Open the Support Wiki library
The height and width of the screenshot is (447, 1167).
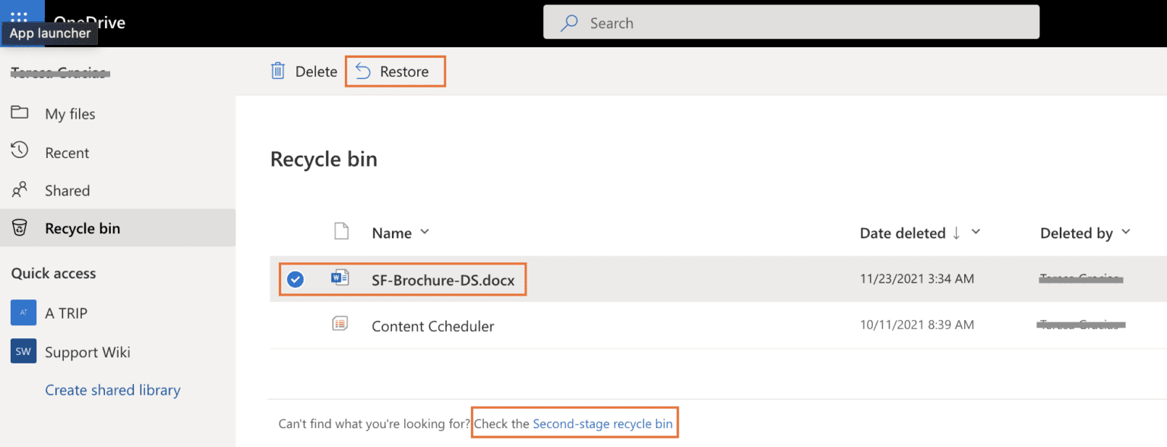tap(87, 351)
